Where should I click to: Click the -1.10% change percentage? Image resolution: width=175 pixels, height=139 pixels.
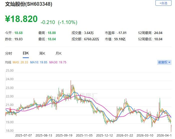[x=68, y=22]
